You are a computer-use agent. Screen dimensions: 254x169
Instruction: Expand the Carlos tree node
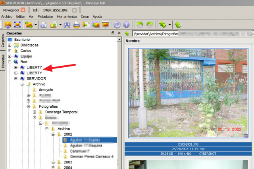[10, 51]
